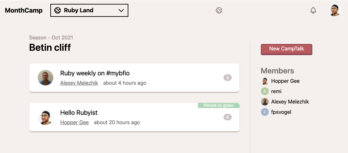Click the reply count badge showing 3
This screenshot has height=153, width=348.
(x=227, y=78)
